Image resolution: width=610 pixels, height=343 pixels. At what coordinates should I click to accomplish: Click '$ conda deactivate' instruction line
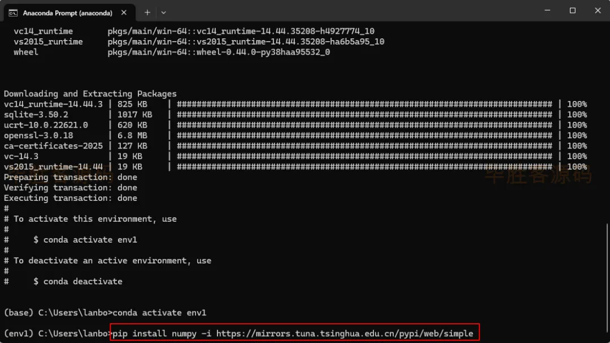click(x=78, y=282)
